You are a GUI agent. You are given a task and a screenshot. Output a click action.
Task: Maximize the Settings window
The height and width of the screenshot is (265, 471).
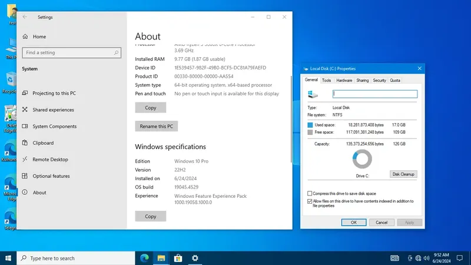[x=268, y=17]
